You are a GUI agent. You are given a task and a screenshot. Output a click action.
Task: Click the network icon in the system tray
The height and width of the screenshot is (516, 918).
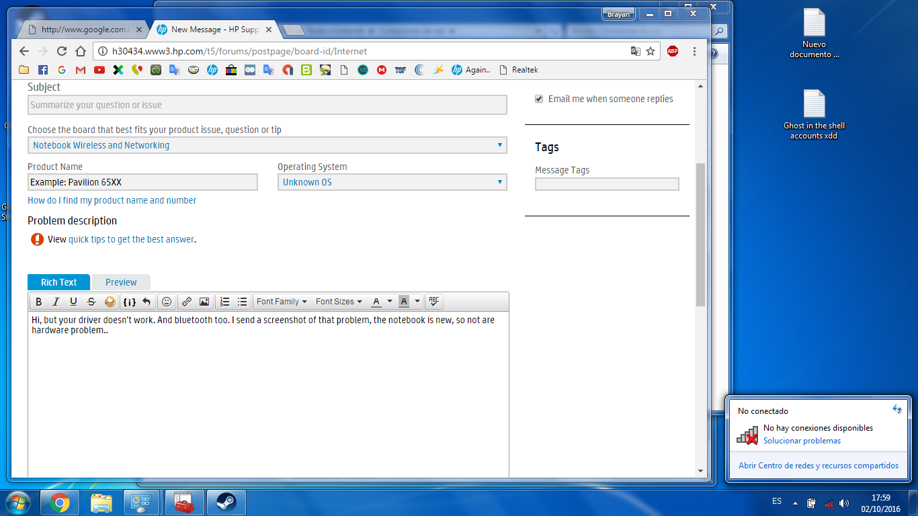(x=828, y=503)
